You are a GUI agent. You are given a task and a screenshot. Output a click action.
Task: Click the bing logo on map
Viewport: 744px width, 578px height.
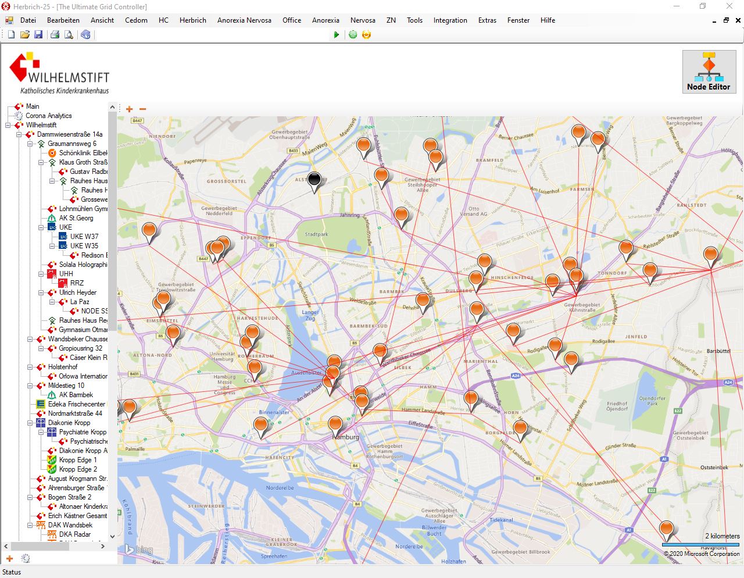point(139,550)
